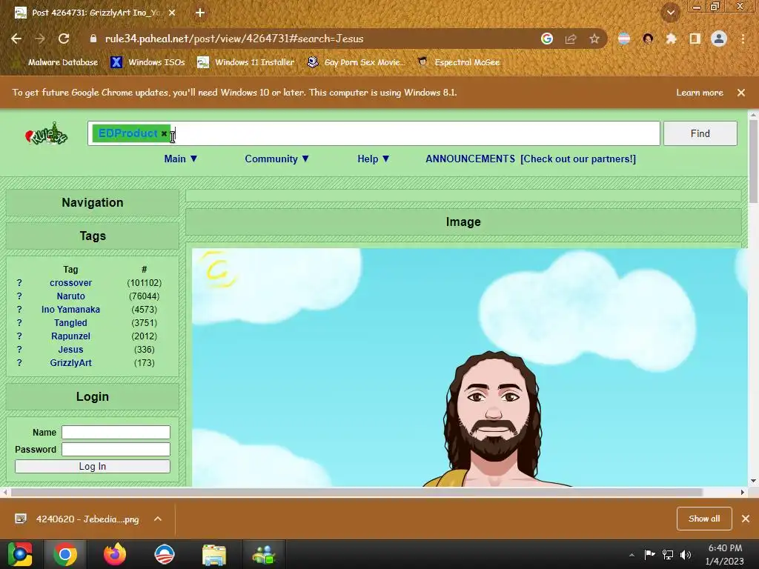
Task: Click the Google icon in the address bar
Action: tap(547, 39)
